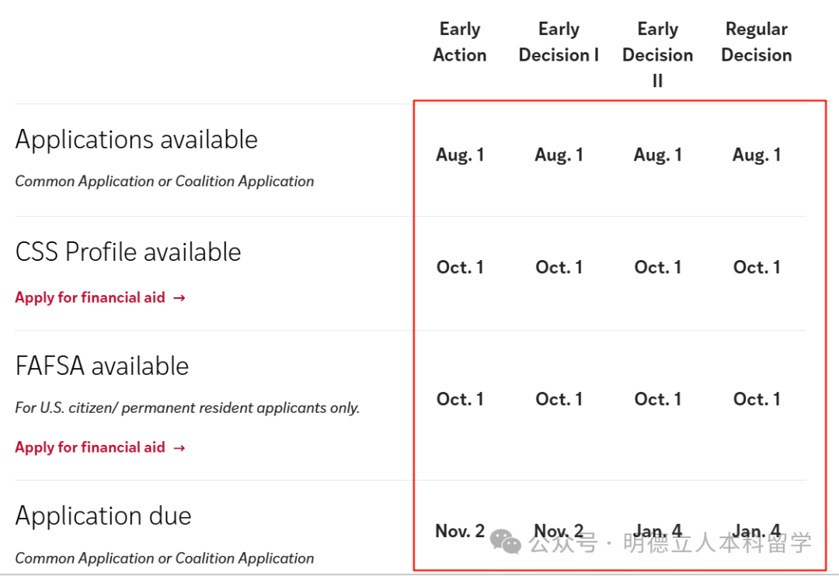Click the arrow icon beside the CSS Profile financial aid link
839x576 pixels.
tap(179, 297)
